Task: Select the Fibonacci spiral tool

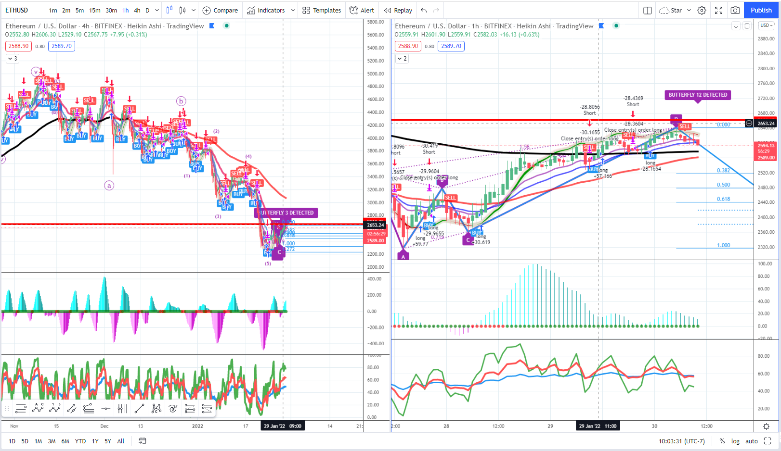Action: pyautogui.click(x=173, y=409)
